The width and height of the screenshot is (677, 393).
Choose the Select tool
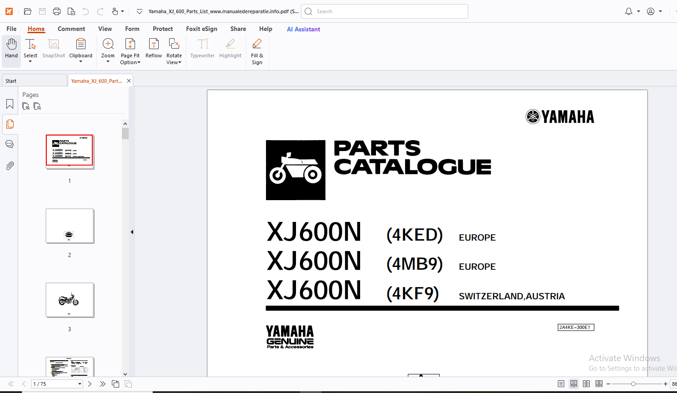click(30, 47)
